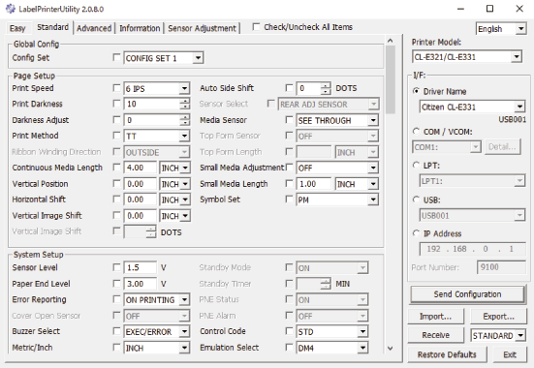Select the USB interface radio button
This screenshot has height=368, width=534.
coord(416,199)
